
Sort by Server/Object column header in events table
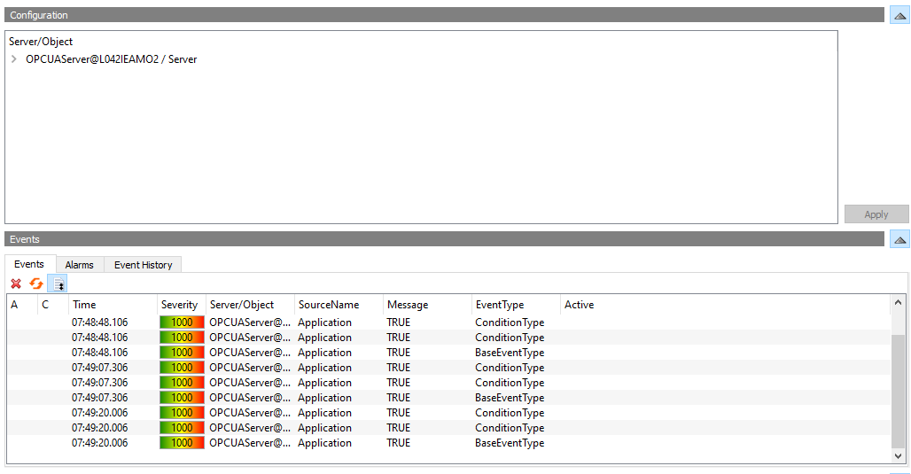pyautogui.click(x=250, y=305)
